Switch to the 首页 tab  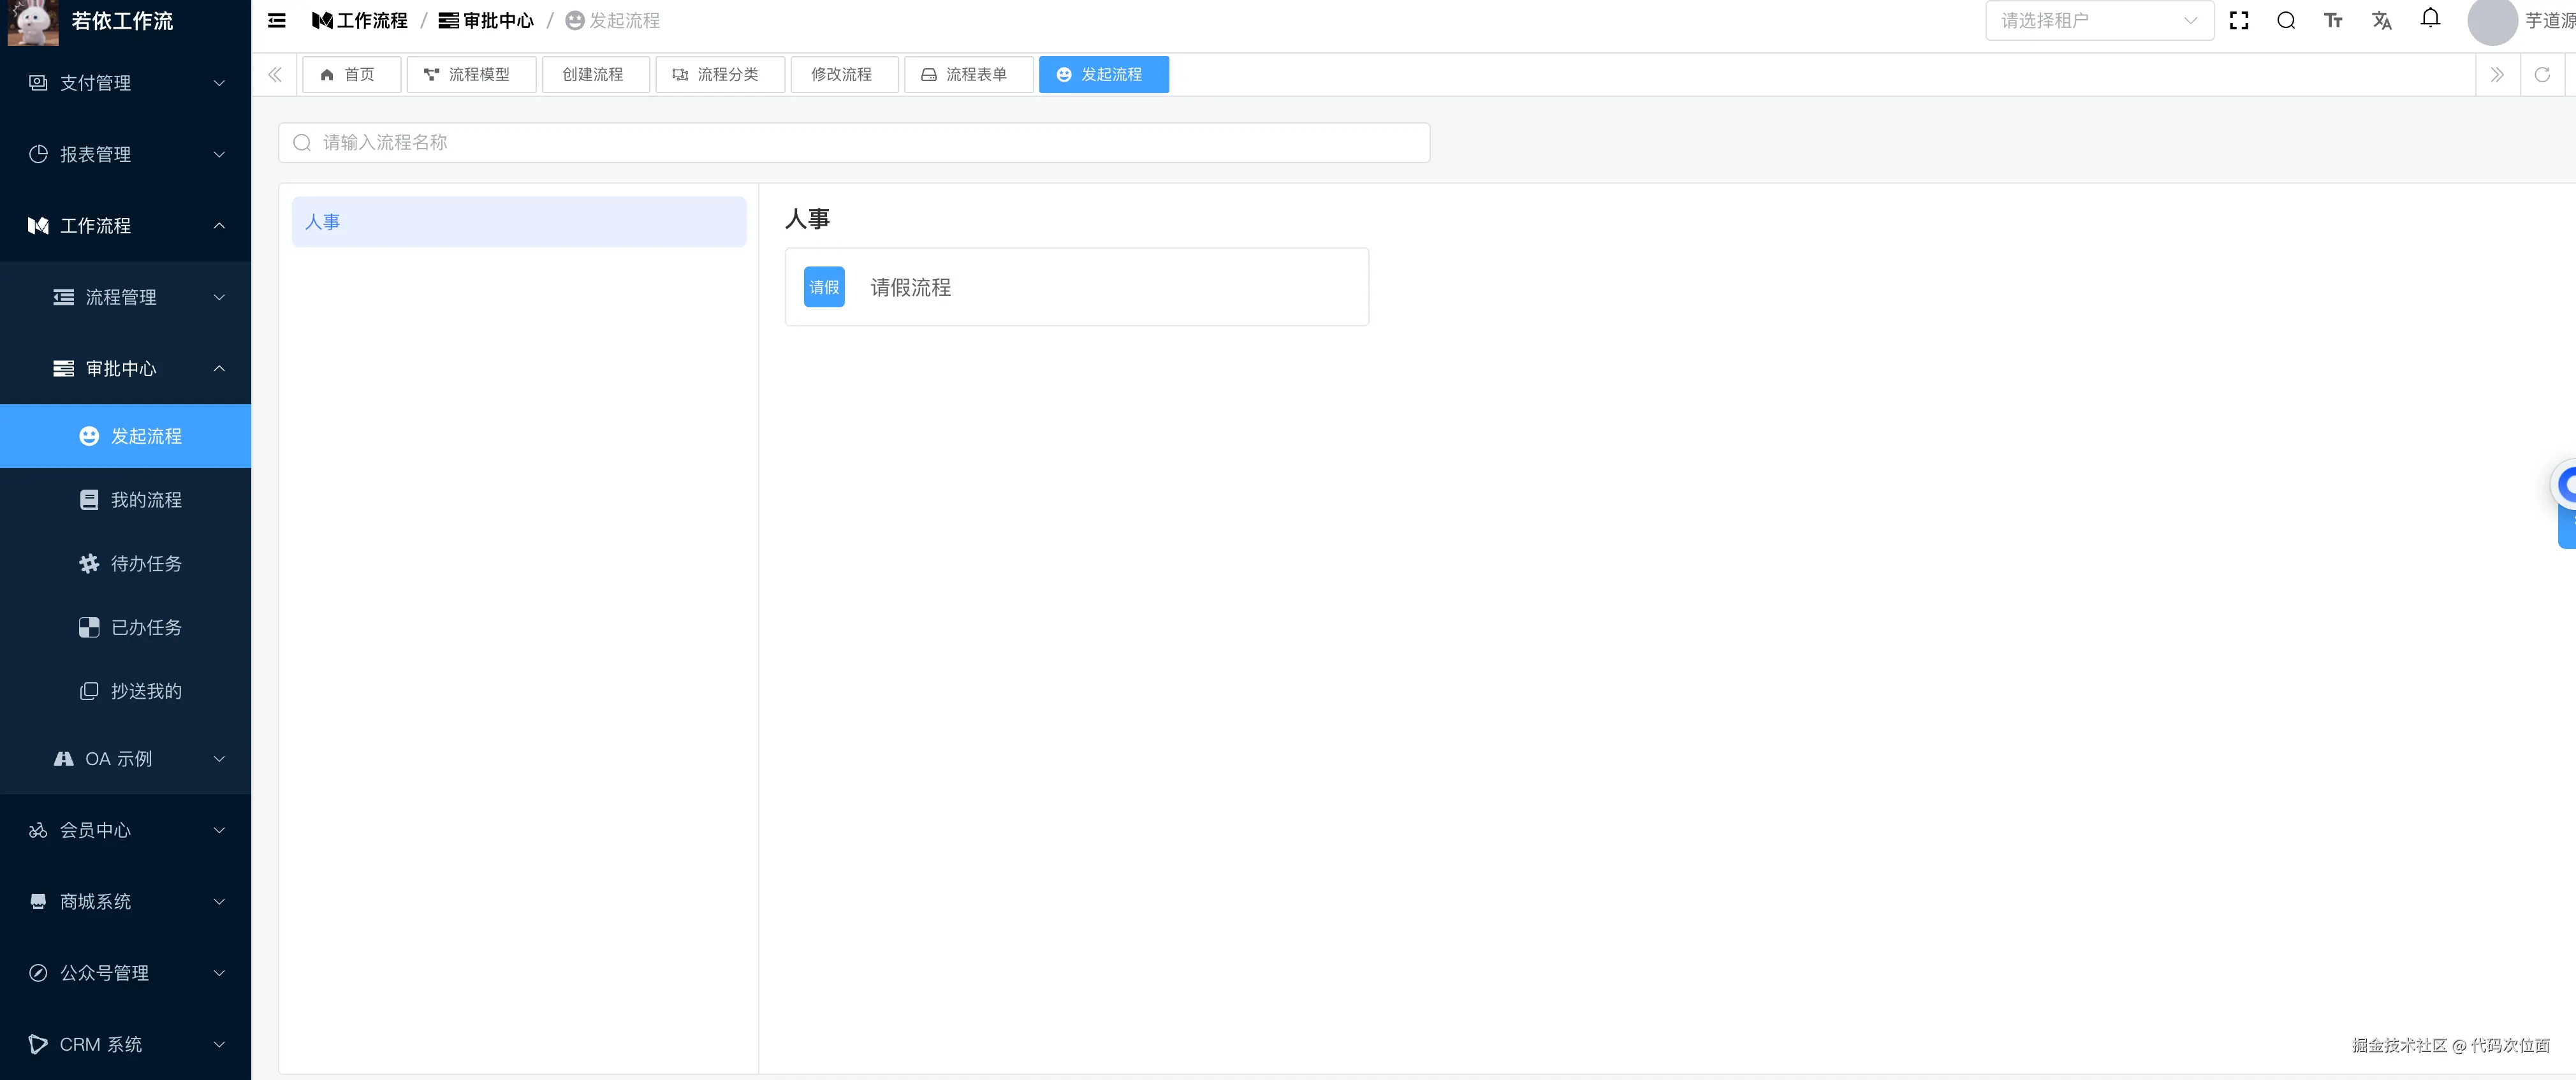click(x=351, y=74)
